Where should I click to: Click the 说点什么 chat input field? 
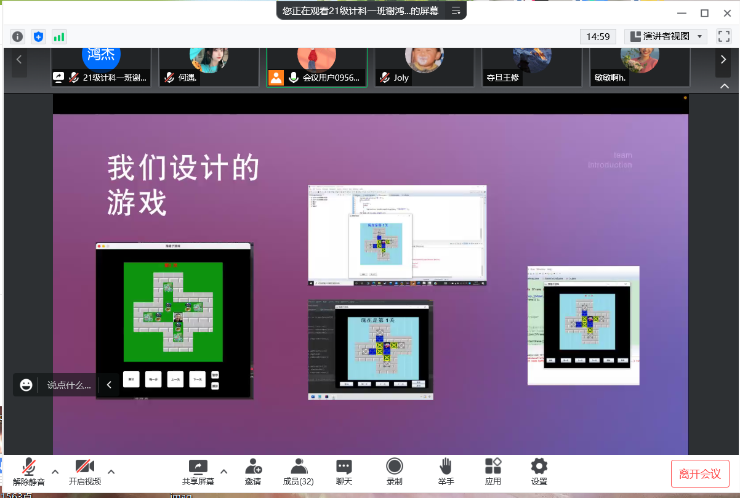(69, 385)
